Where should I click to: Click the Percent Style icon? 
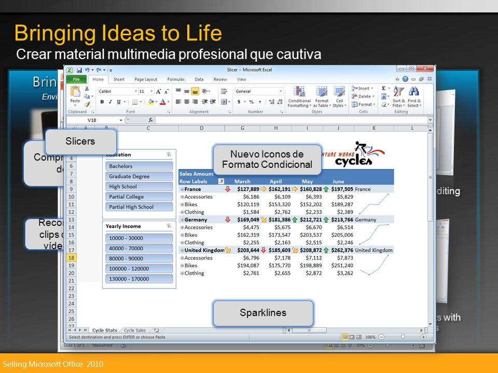click(x=252, y=102)
